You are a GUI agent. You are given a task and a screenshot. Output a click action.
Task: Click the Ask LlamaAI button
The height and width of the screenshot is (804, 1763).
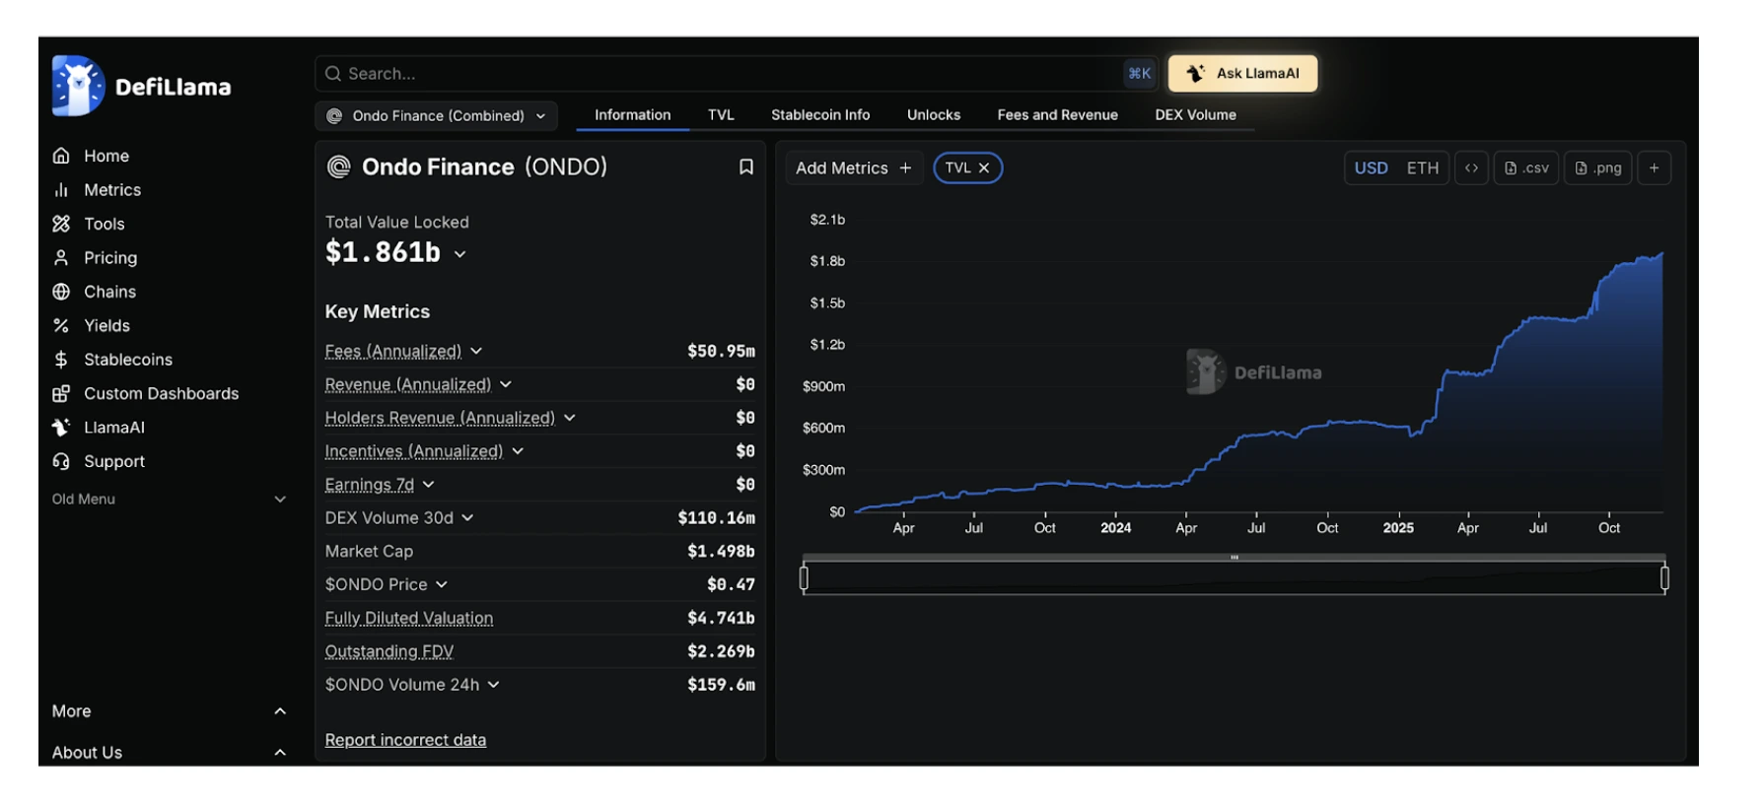(x=1242, y=74)
